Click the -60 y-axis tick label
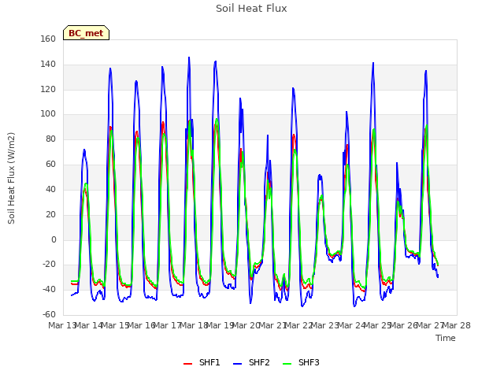The image size is (504, 378). (49, 314)
